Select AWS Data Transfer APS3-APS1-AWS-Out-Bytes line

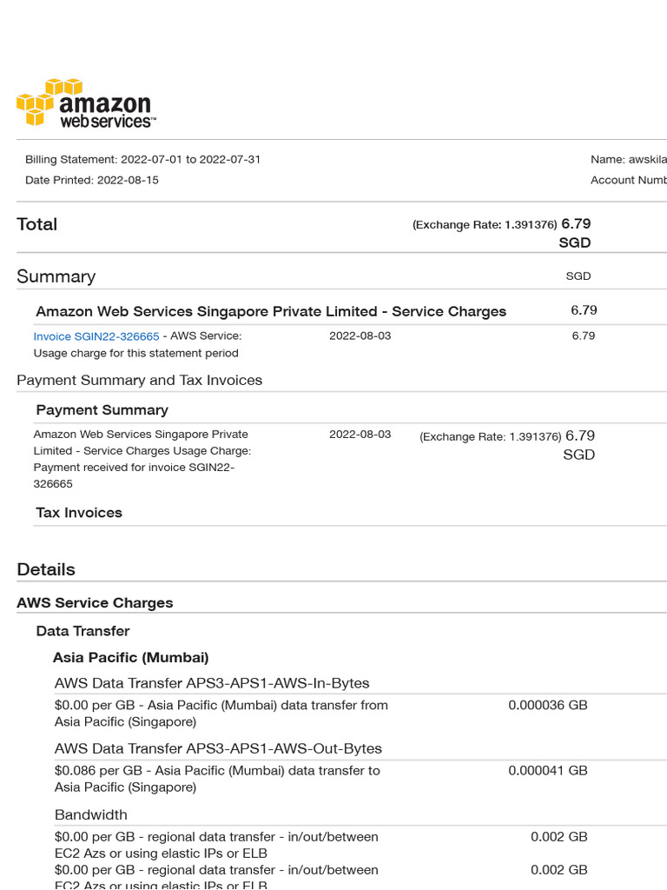click(x=218, y=748)
